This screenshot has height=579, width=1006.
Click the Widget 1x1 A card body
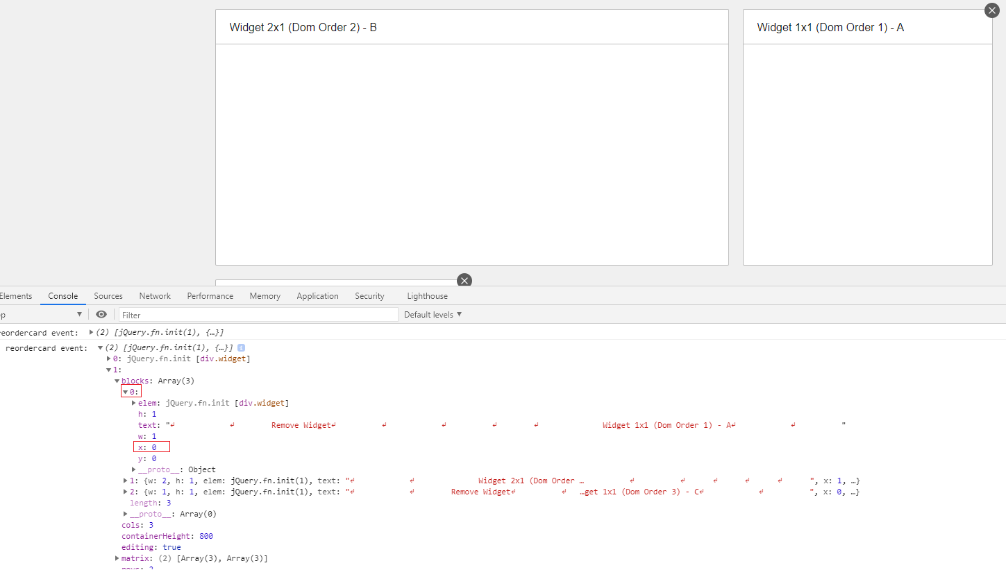pos(868,154)
